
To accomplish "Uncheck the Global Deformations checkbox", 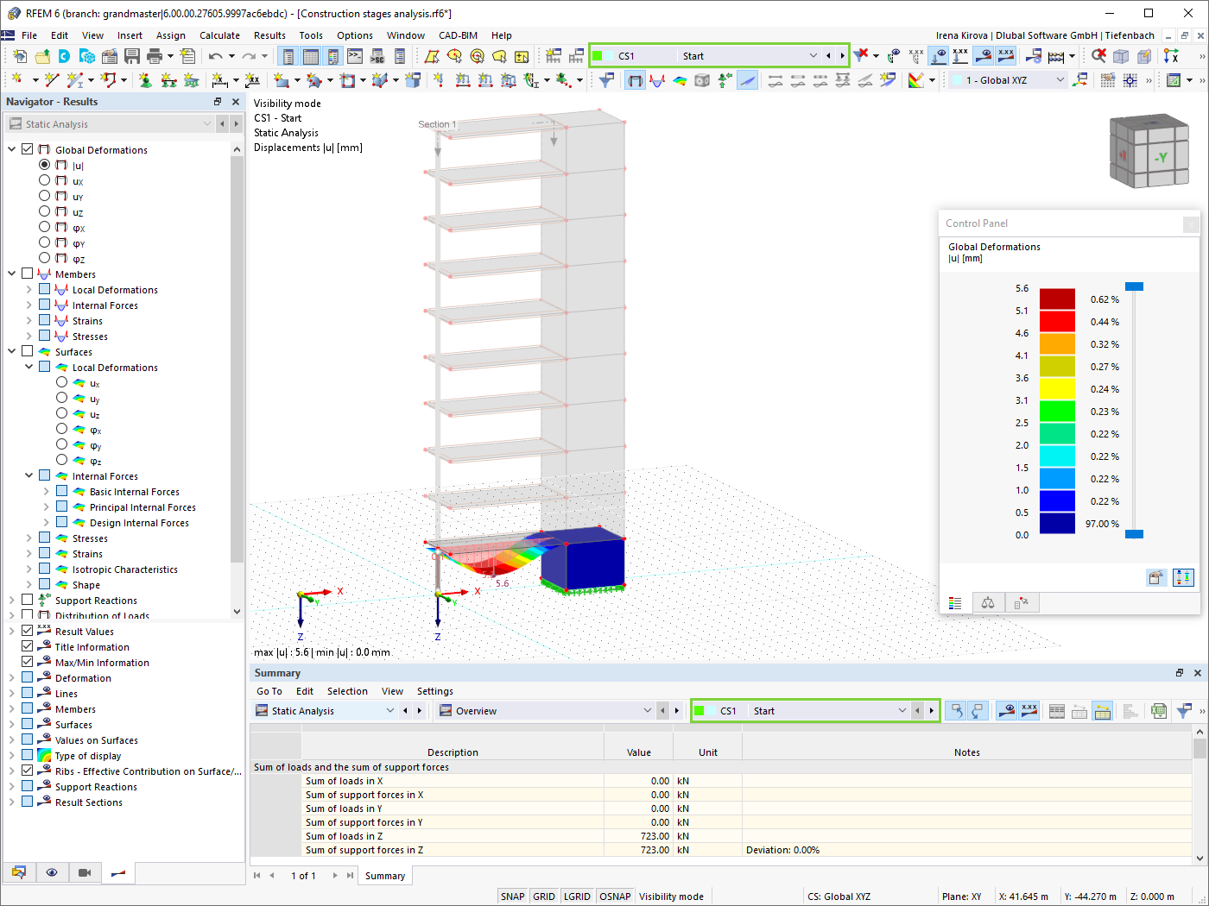I will click(x=28, y=149).
